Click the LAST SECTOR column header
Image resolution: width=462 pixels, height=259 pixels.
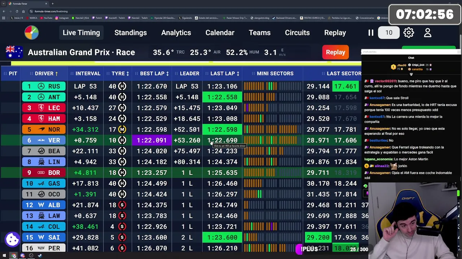344,73
